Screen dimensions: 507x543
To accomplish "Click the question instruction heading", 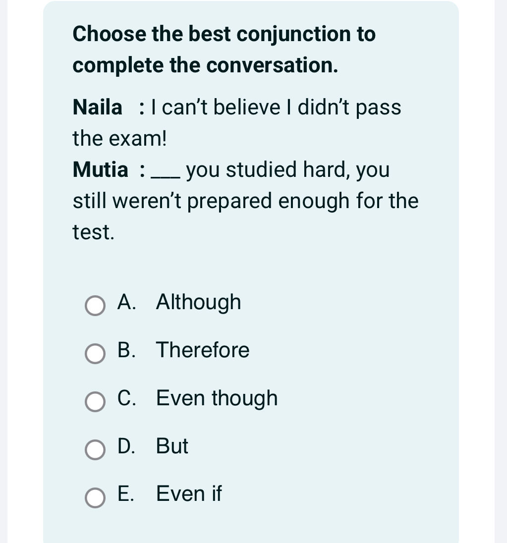I will 224,49.
